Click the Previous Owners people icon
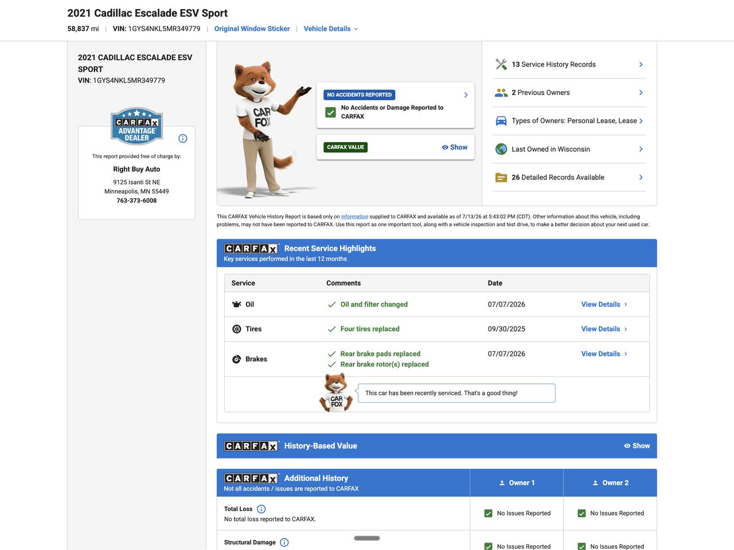734x550 pixels. tap(501, 93)
